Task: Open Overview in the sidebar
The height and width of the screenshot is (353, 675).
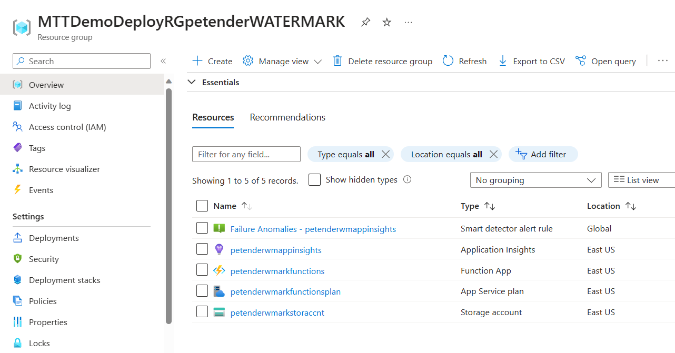Action: (x=82, y=85)
